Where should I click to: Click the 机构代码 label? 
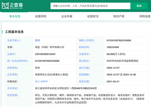pyautogui.click(x=84, y=47)
